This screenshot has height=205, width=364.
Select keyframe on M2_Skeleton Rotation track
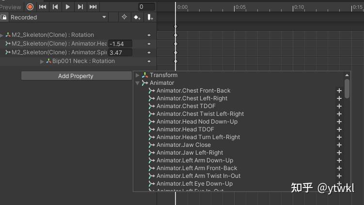[x=176, y=35]
